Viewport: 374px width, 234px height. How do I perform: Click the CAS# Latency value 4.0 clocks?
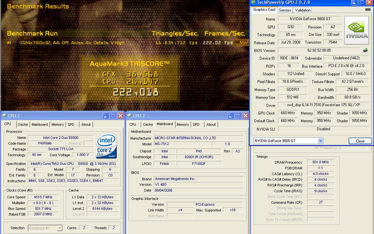[x=321, y=174]
